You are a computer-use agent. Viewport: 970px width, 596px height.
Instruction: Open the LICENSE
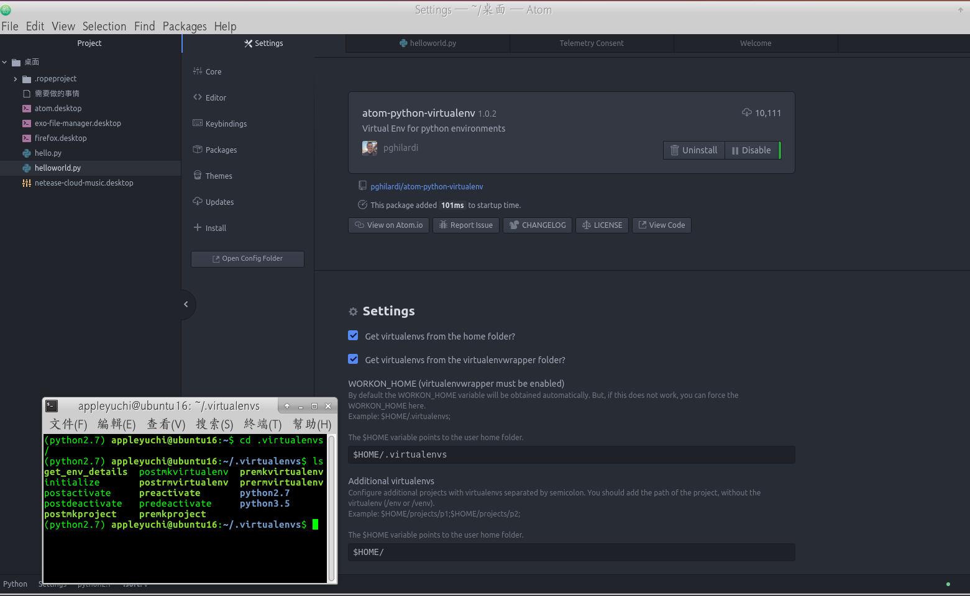click(602, 225)
